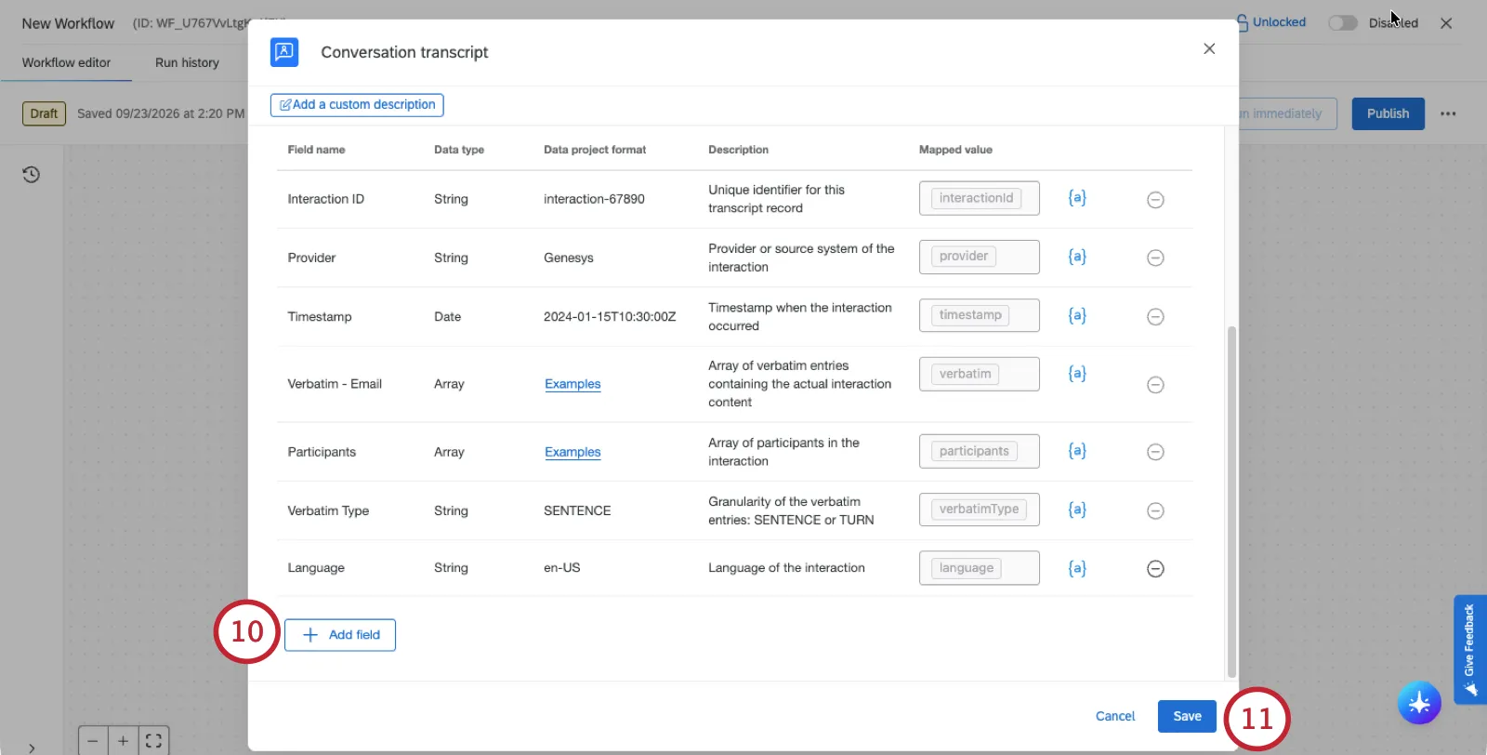Insert piped text for Interaction ID
The width and height of the screenshot is (1487, 755).
[x=1077, y=198]
